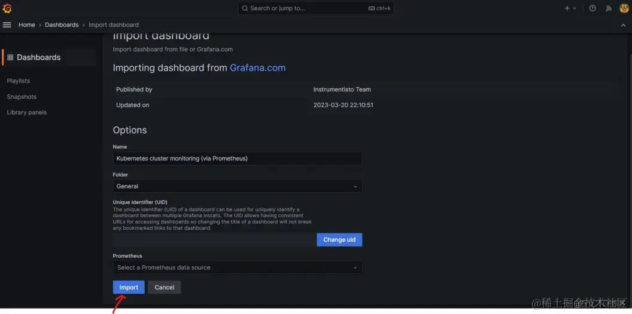
Task: Open the user profile avatar
Action: coord(624,8)
